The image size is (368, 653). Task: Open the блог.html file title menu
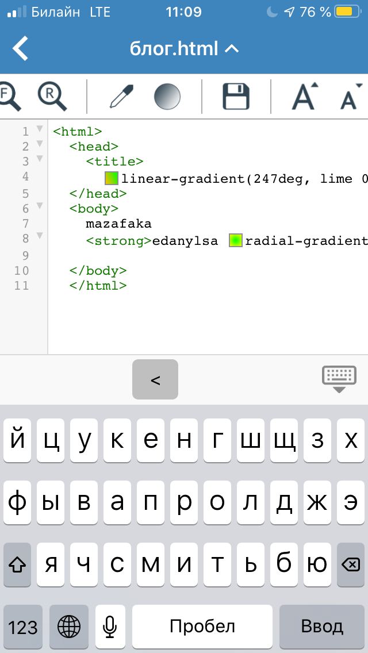click(x=184, y=49)
